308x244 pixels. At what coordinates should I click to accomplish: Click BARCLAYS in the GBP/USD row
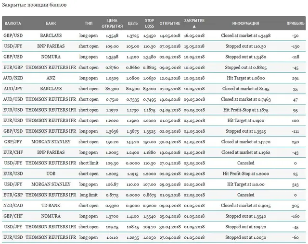(51, 35)
